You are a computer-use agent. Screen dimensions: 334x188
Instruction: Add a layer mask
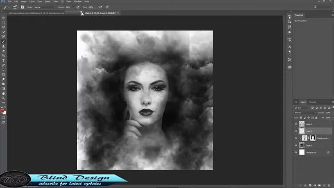pos(310,185)
